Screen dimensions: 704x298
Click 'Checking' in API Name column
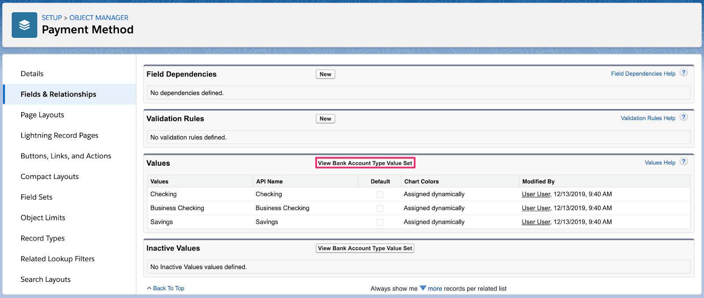tap(269, 194)
